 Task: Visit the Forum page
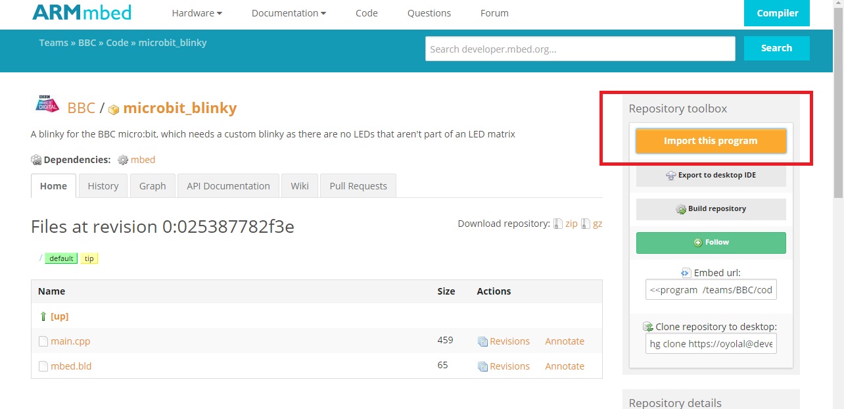coord(494,13)
